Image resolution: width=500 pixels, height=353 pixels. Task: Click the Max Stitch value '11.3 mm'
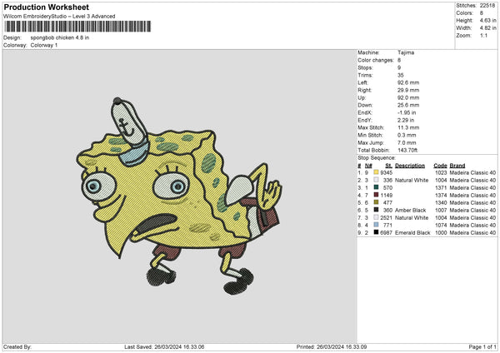click(408, 127)
